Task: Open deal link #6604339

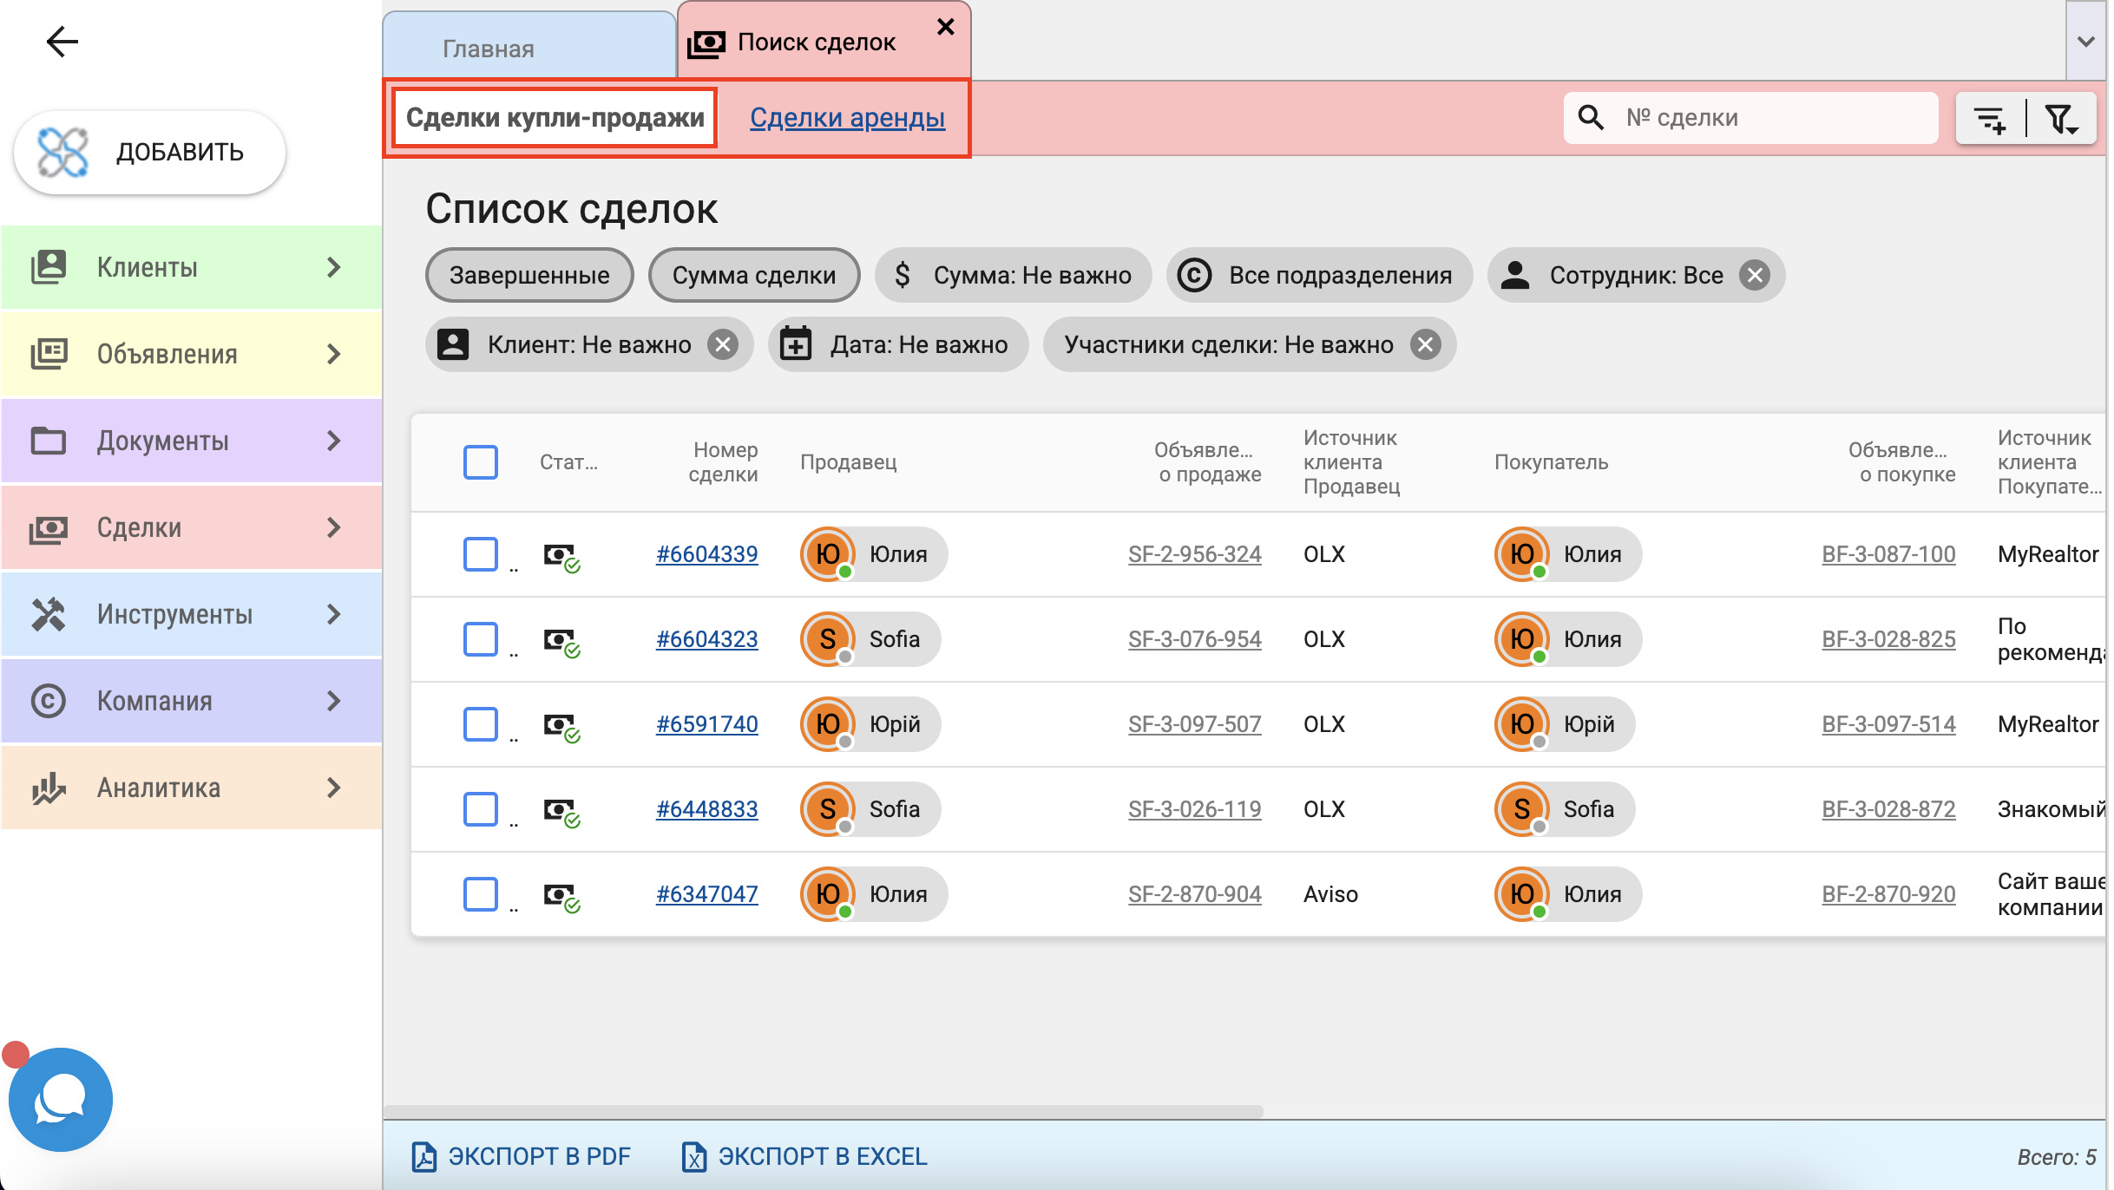Action: tap(706, 553)
